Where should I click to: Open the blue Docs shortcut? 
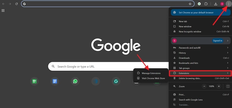tap(55, 81)
